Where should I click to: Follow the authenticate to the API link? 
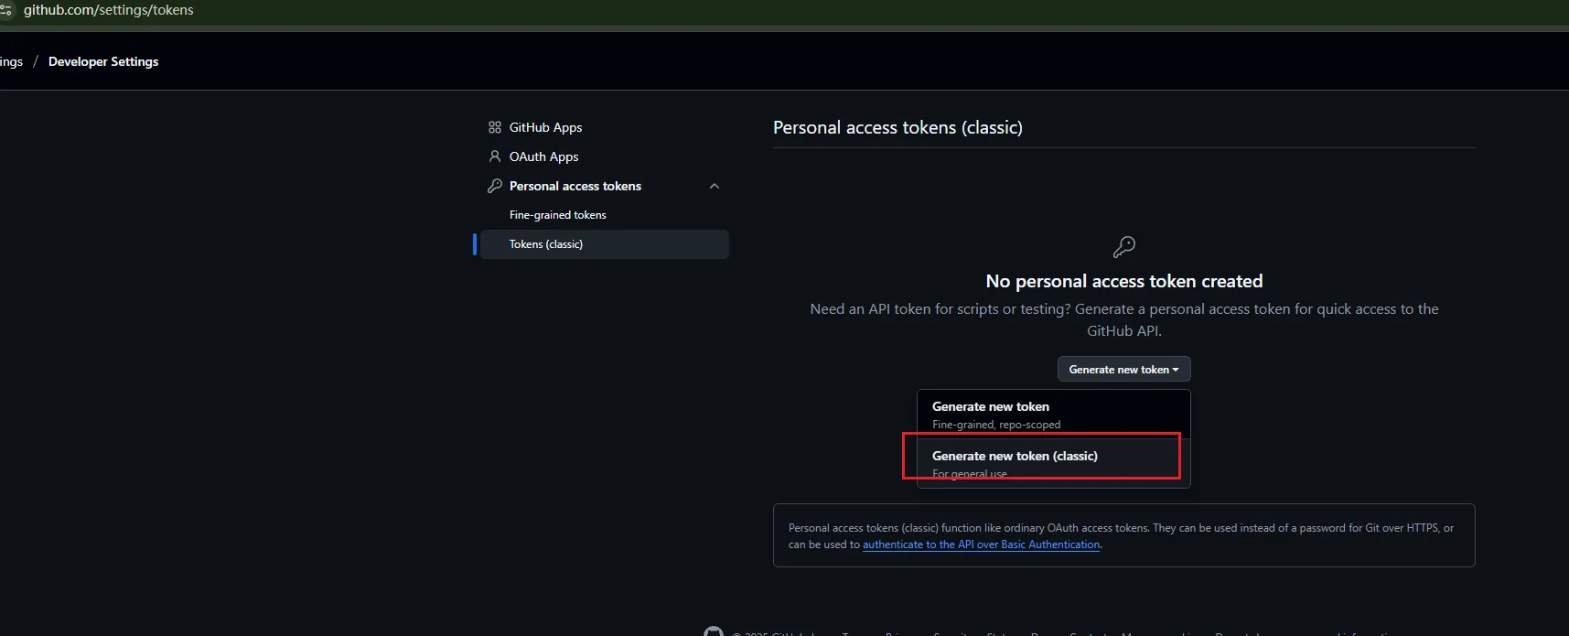pos(981,544)
